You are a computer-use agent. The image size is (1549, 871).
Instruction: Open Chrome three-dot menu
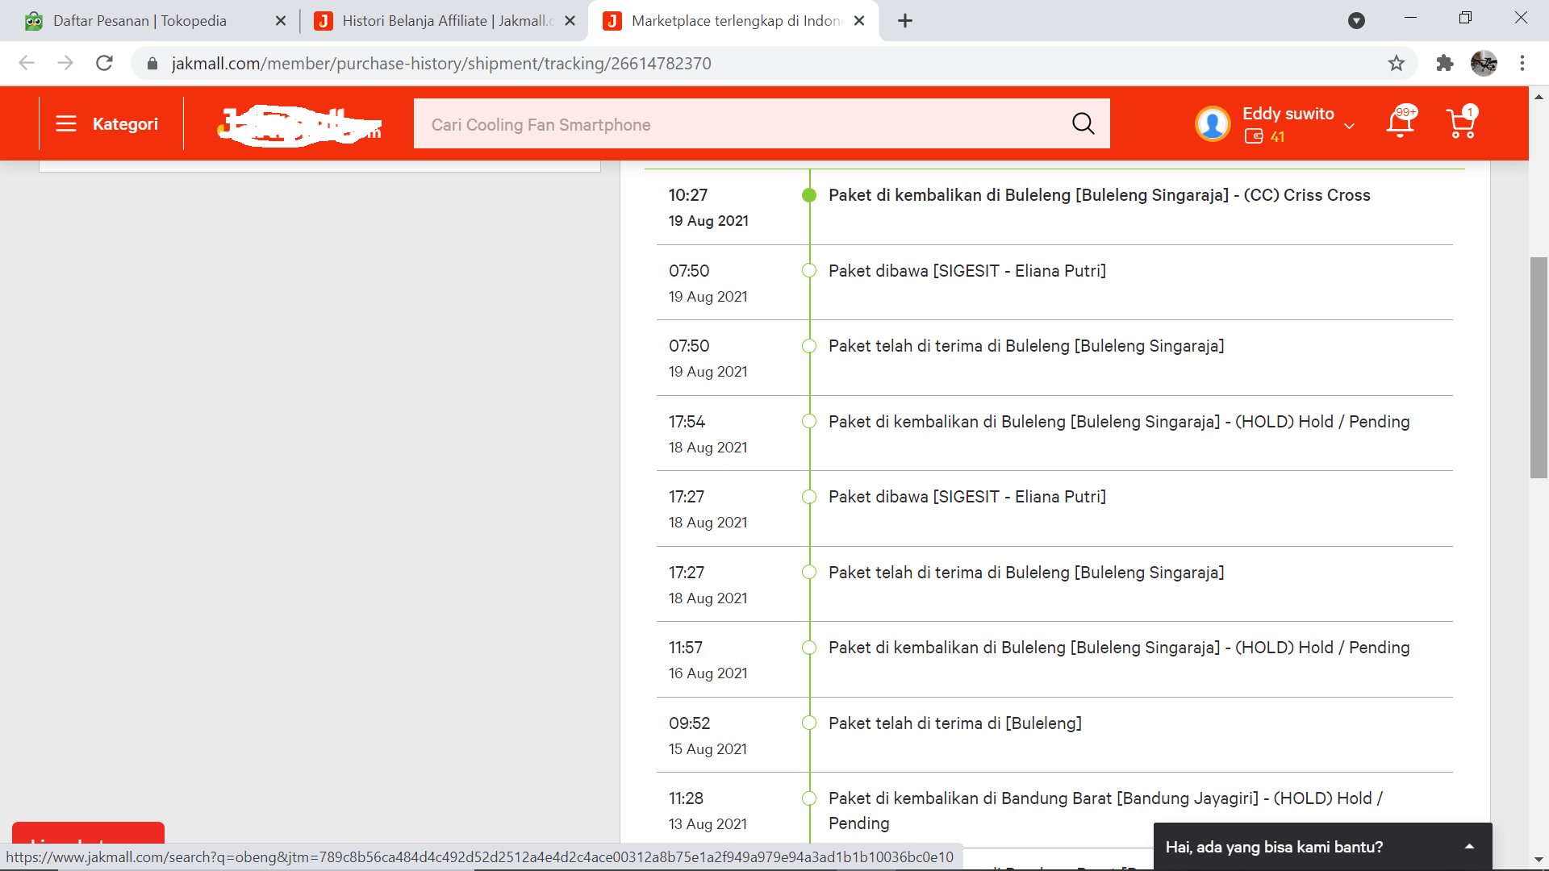pyautogui.click(x=1522, y=63)
